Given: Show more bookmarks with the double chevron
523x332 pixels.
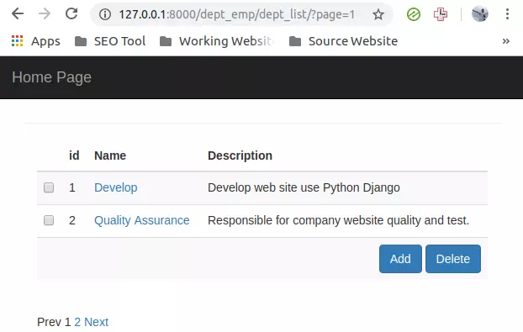Looking at the screenshot, I should pyautogui.click(x=505, y=41).
